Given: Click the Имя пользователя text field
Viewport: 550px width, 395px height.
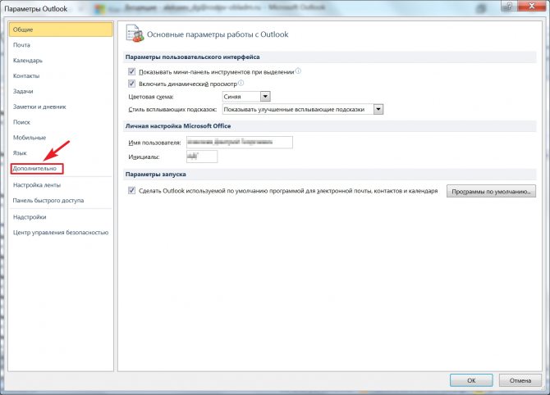Looking at the screenshot, I should 240,142.
